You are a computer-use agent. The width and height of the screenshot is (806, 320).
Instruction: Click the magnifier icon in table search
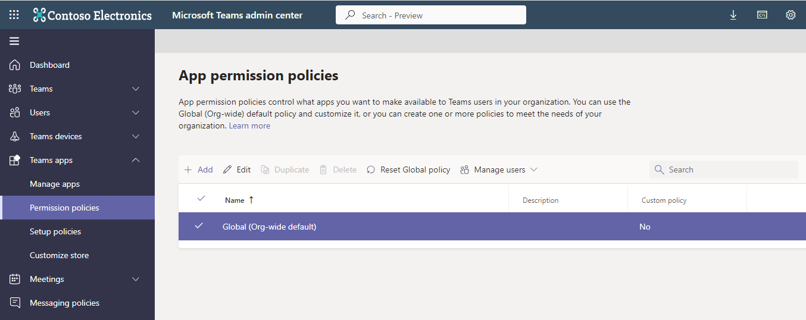(659, 170)
